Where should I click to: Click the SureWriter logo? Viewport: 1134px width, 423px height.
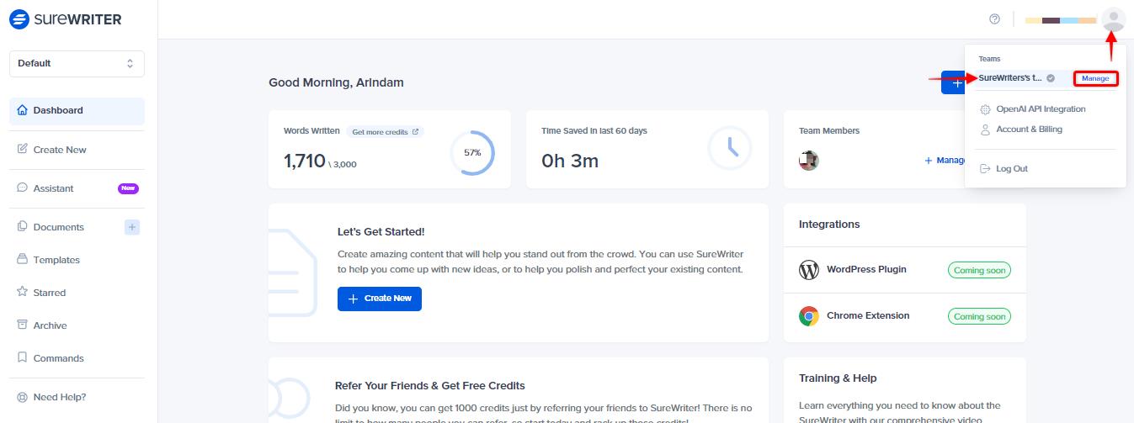(x=67, y=19)
